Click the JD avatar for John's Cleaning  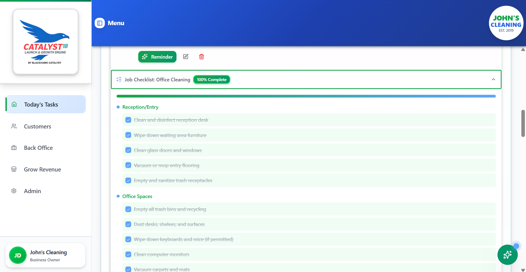18,255
